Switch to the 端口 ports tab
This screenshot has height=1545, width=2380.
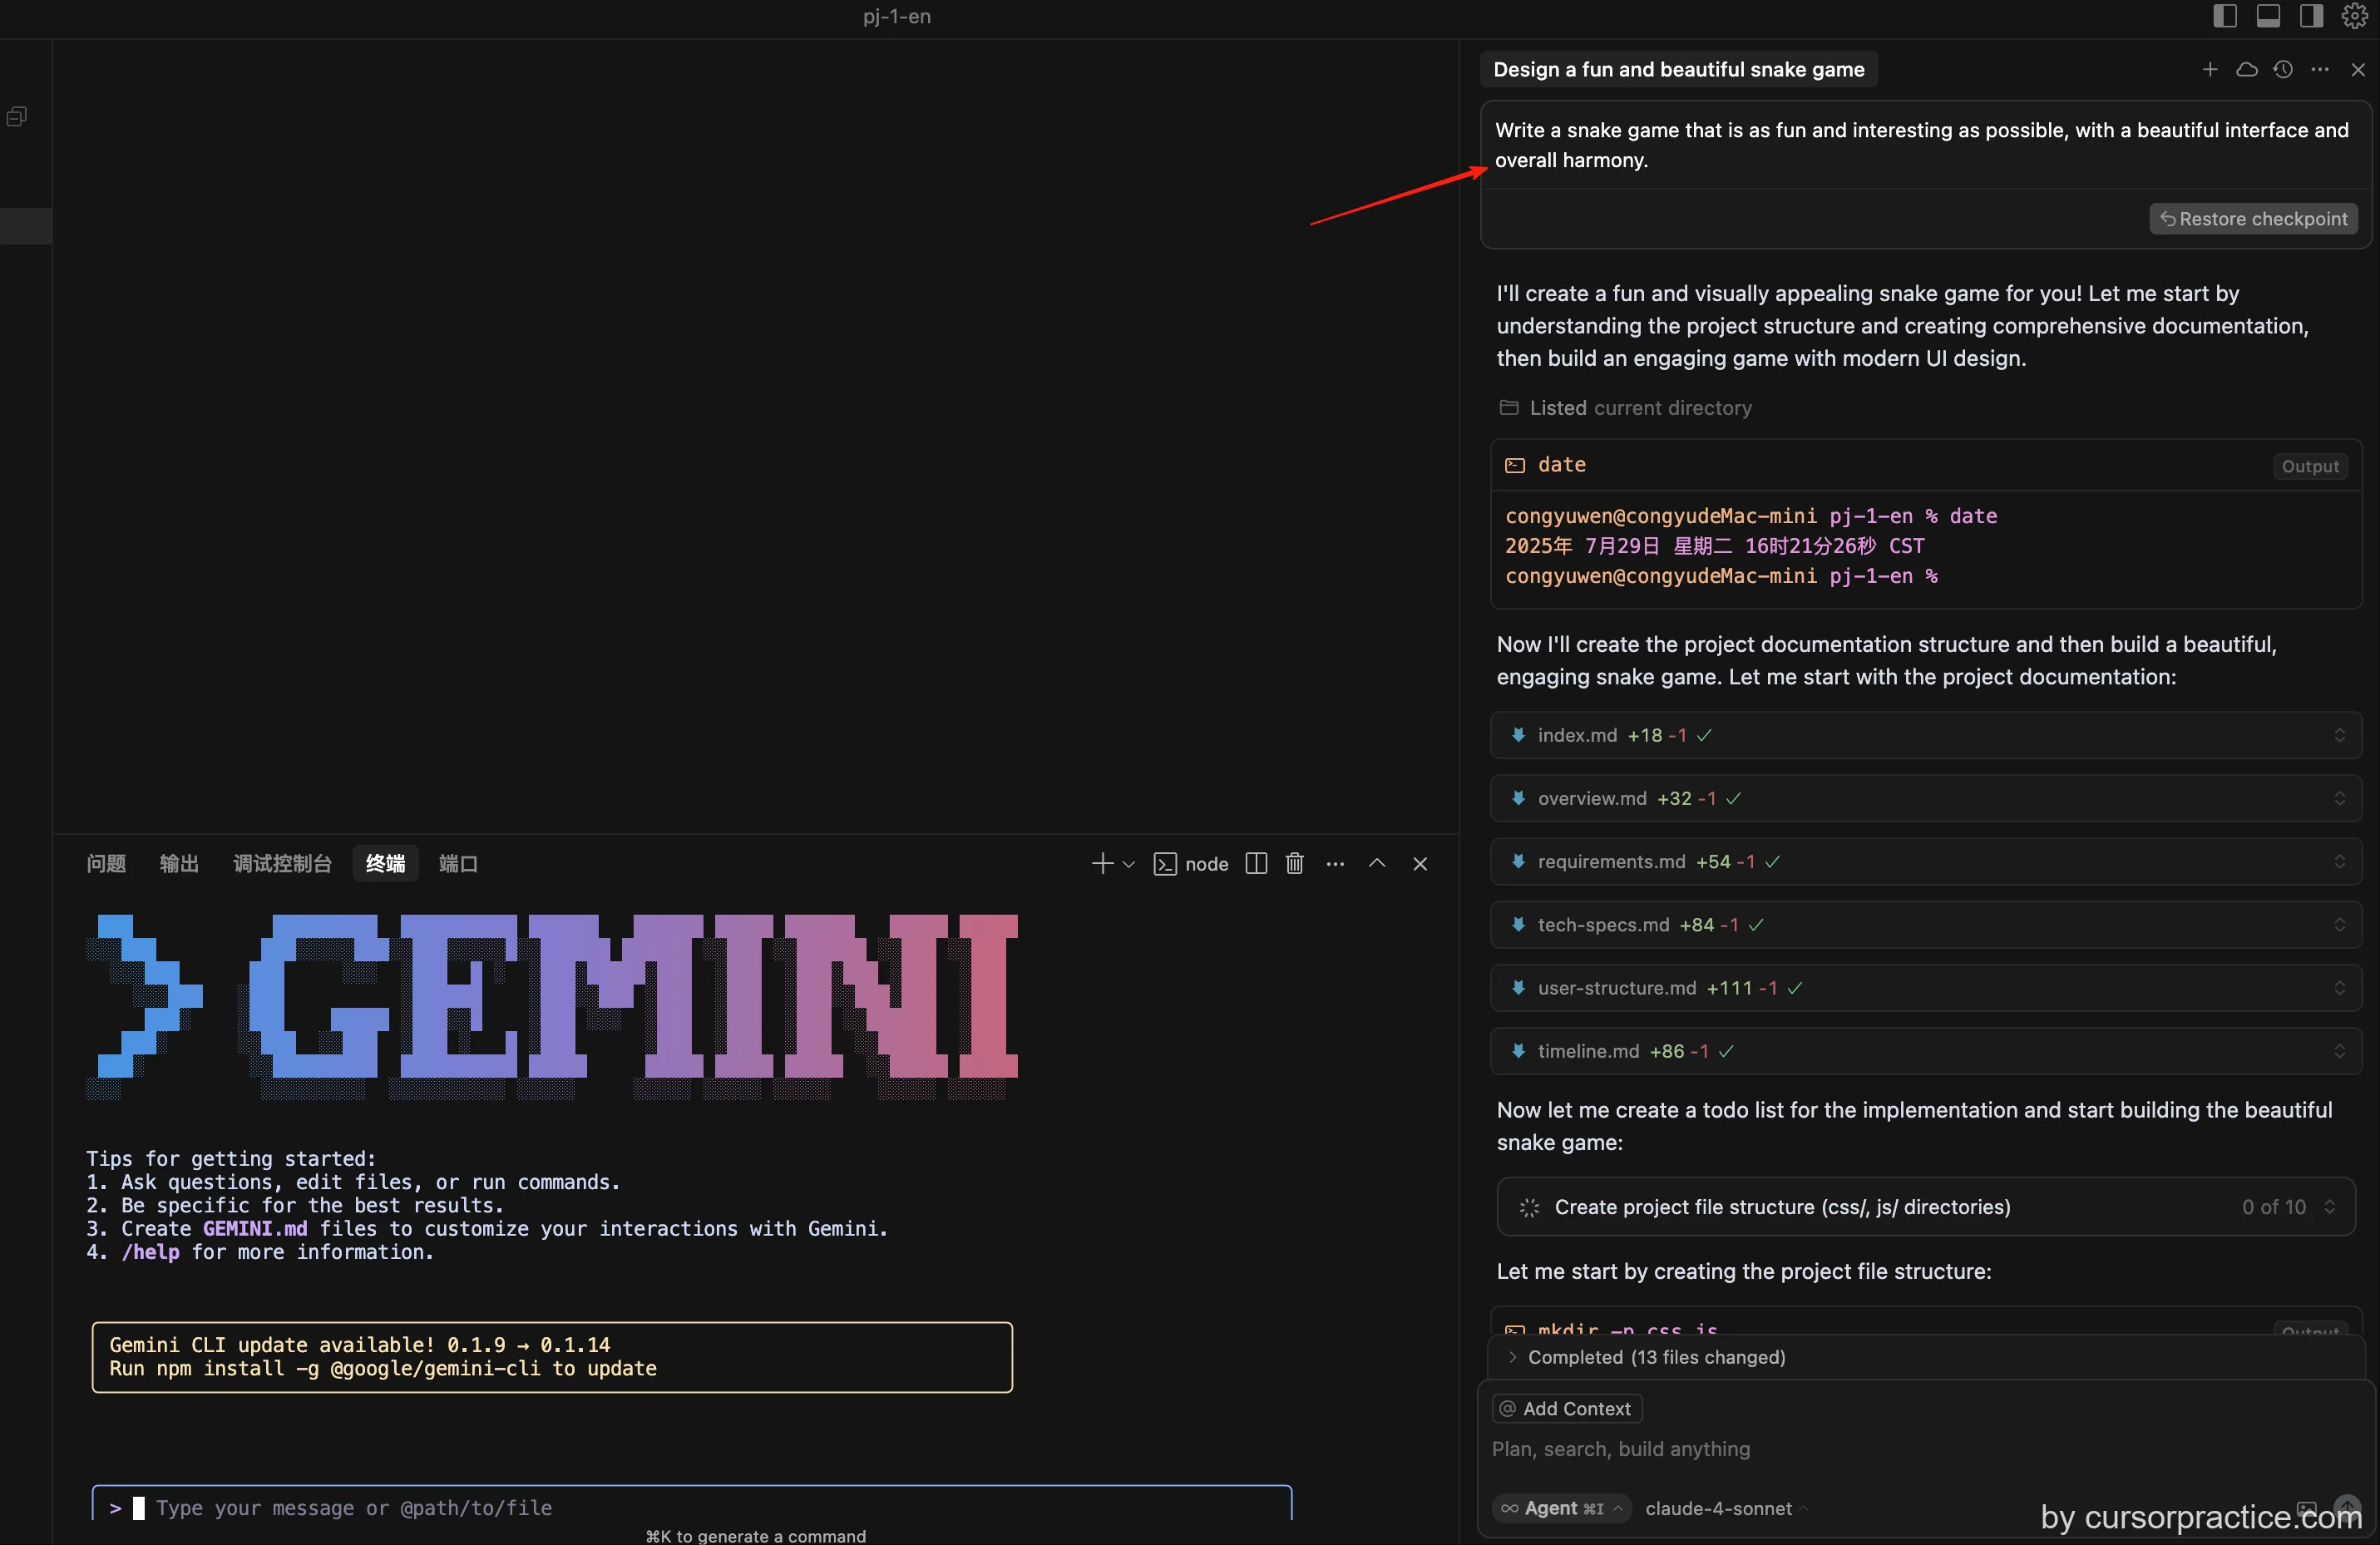click(458, 863)
